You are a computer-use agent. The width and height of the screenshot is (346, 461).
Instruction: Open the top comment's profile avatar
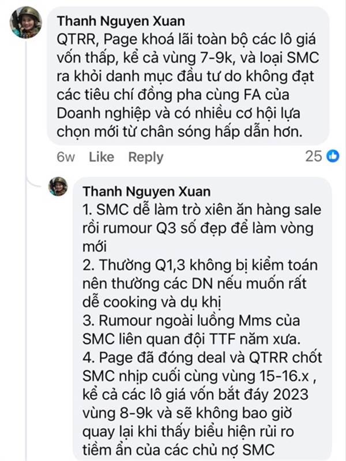tap(25, 22)
